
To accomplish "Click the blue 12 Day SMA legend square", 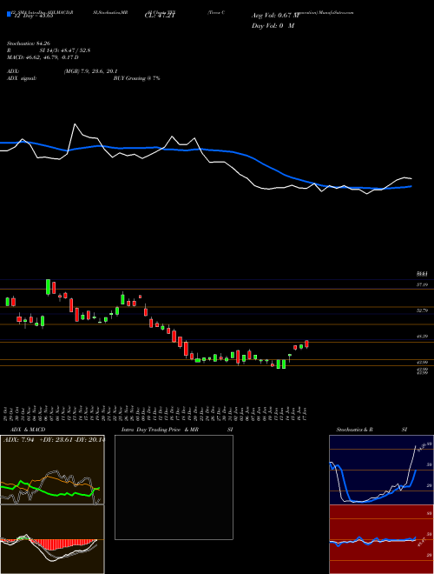I will pos(9,14).
